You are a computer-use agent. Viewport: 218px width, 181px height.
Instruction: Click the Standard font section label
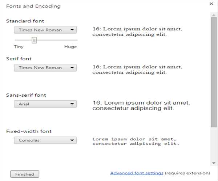tap(25, 21)
